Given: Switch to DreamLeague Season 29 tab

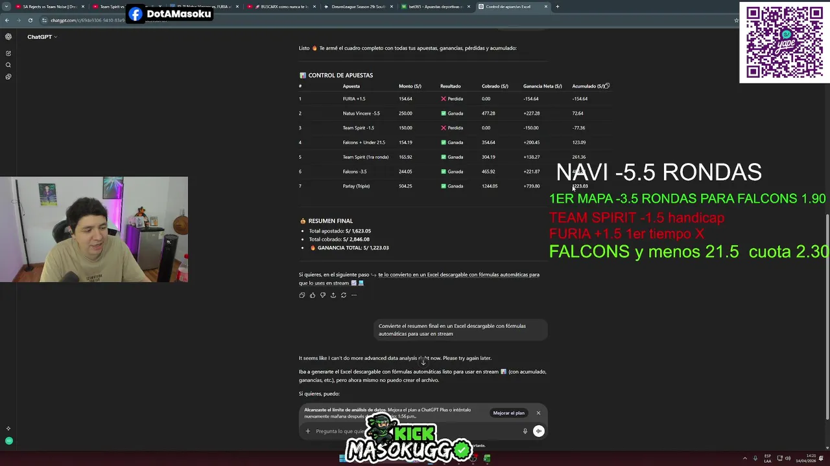Looking at the screenshot, I should pos(358,6).
